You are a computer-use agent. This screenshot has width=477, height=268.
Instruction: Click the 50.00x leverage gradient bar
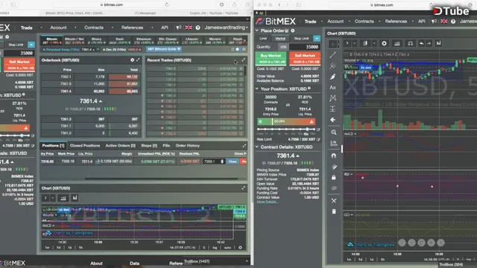tap(286, 121)
